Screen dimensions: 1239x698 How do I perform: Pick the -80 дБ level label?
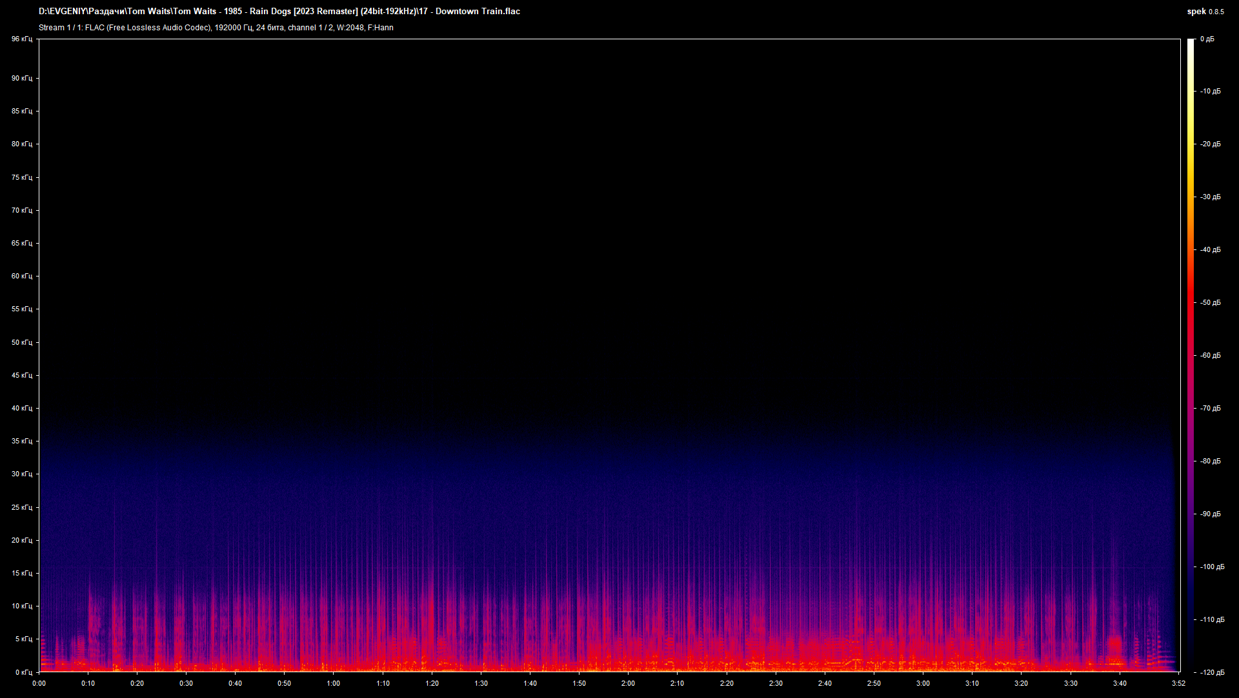[1211, 461]
